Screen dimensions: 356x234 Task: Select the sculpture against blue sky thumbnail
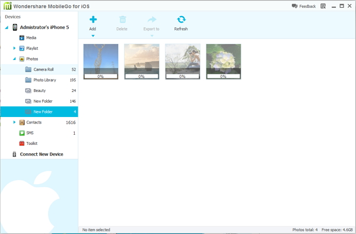coord(101,62)
